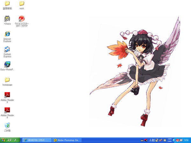Open the Virus Buster 2011 Cloud shortcut

coord(22,19)
